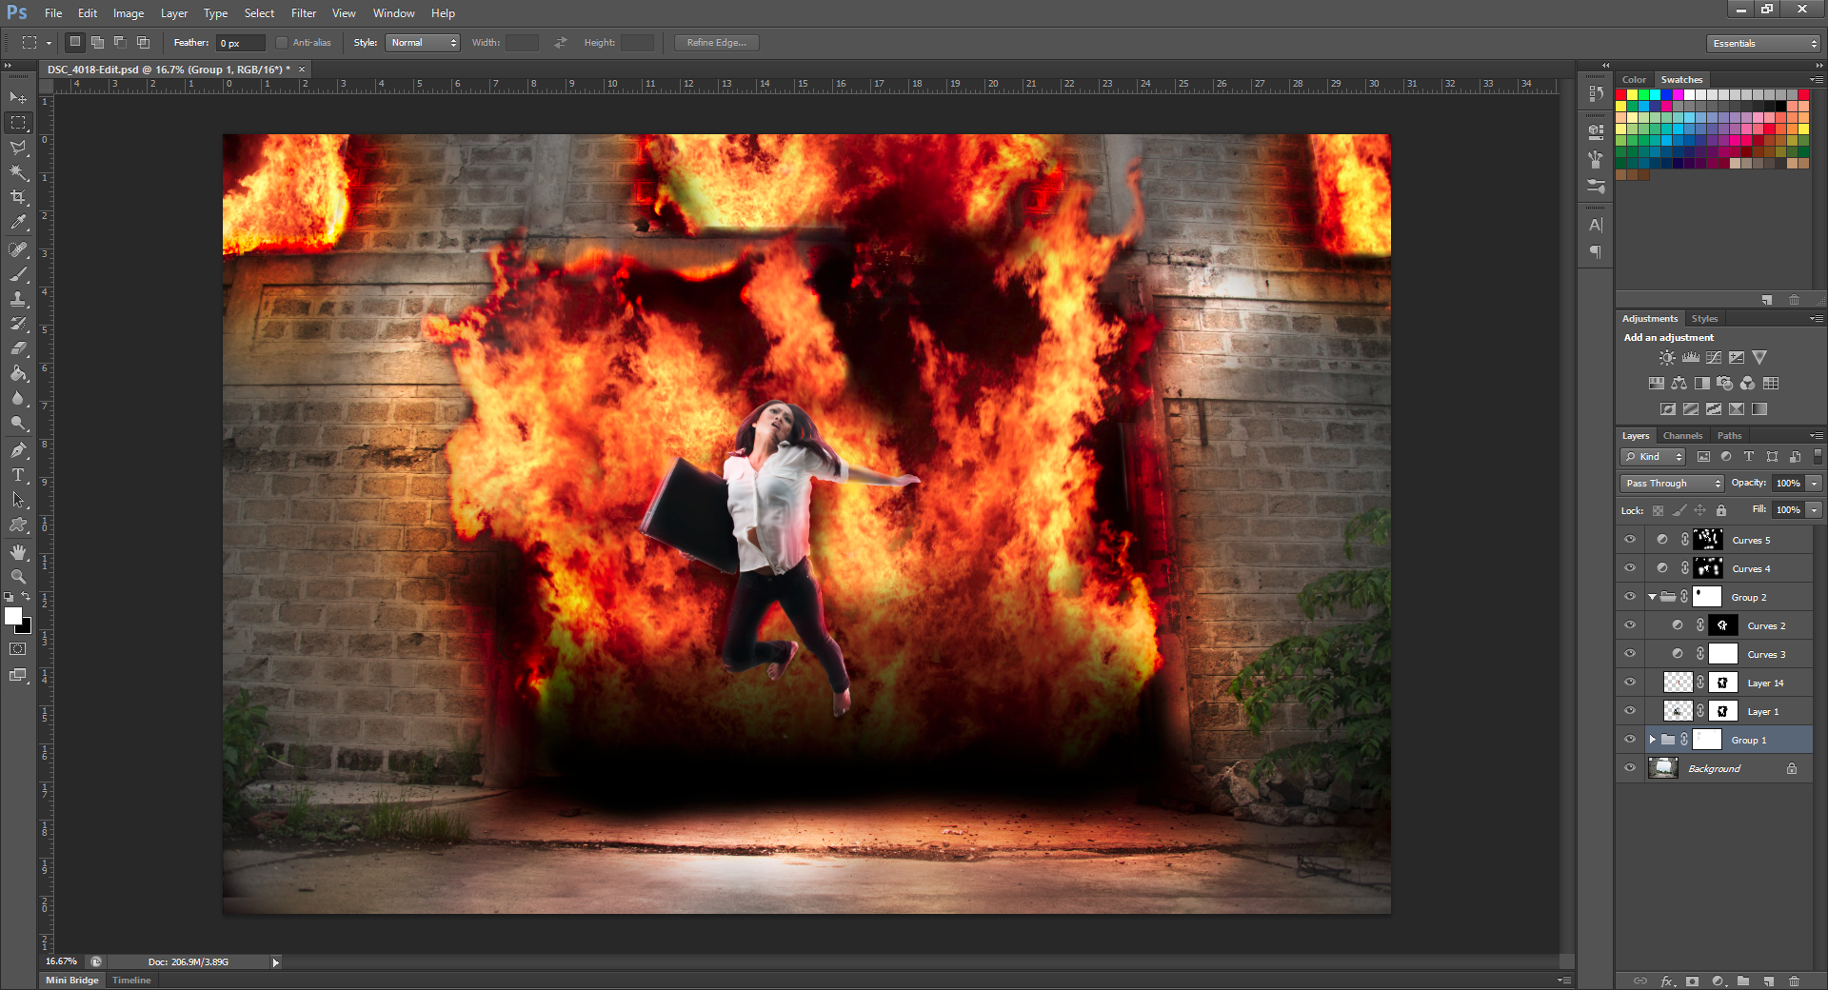Select the Crop tool
The width and height of the screenshot is (1828, 990).
(x=18, y=197)
